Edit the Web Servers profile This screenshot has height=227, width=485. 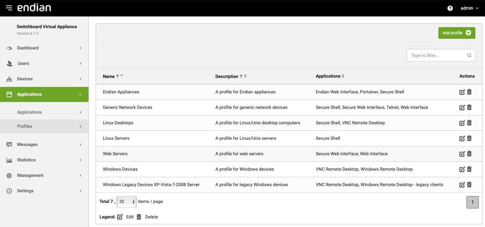coord(462,154)
